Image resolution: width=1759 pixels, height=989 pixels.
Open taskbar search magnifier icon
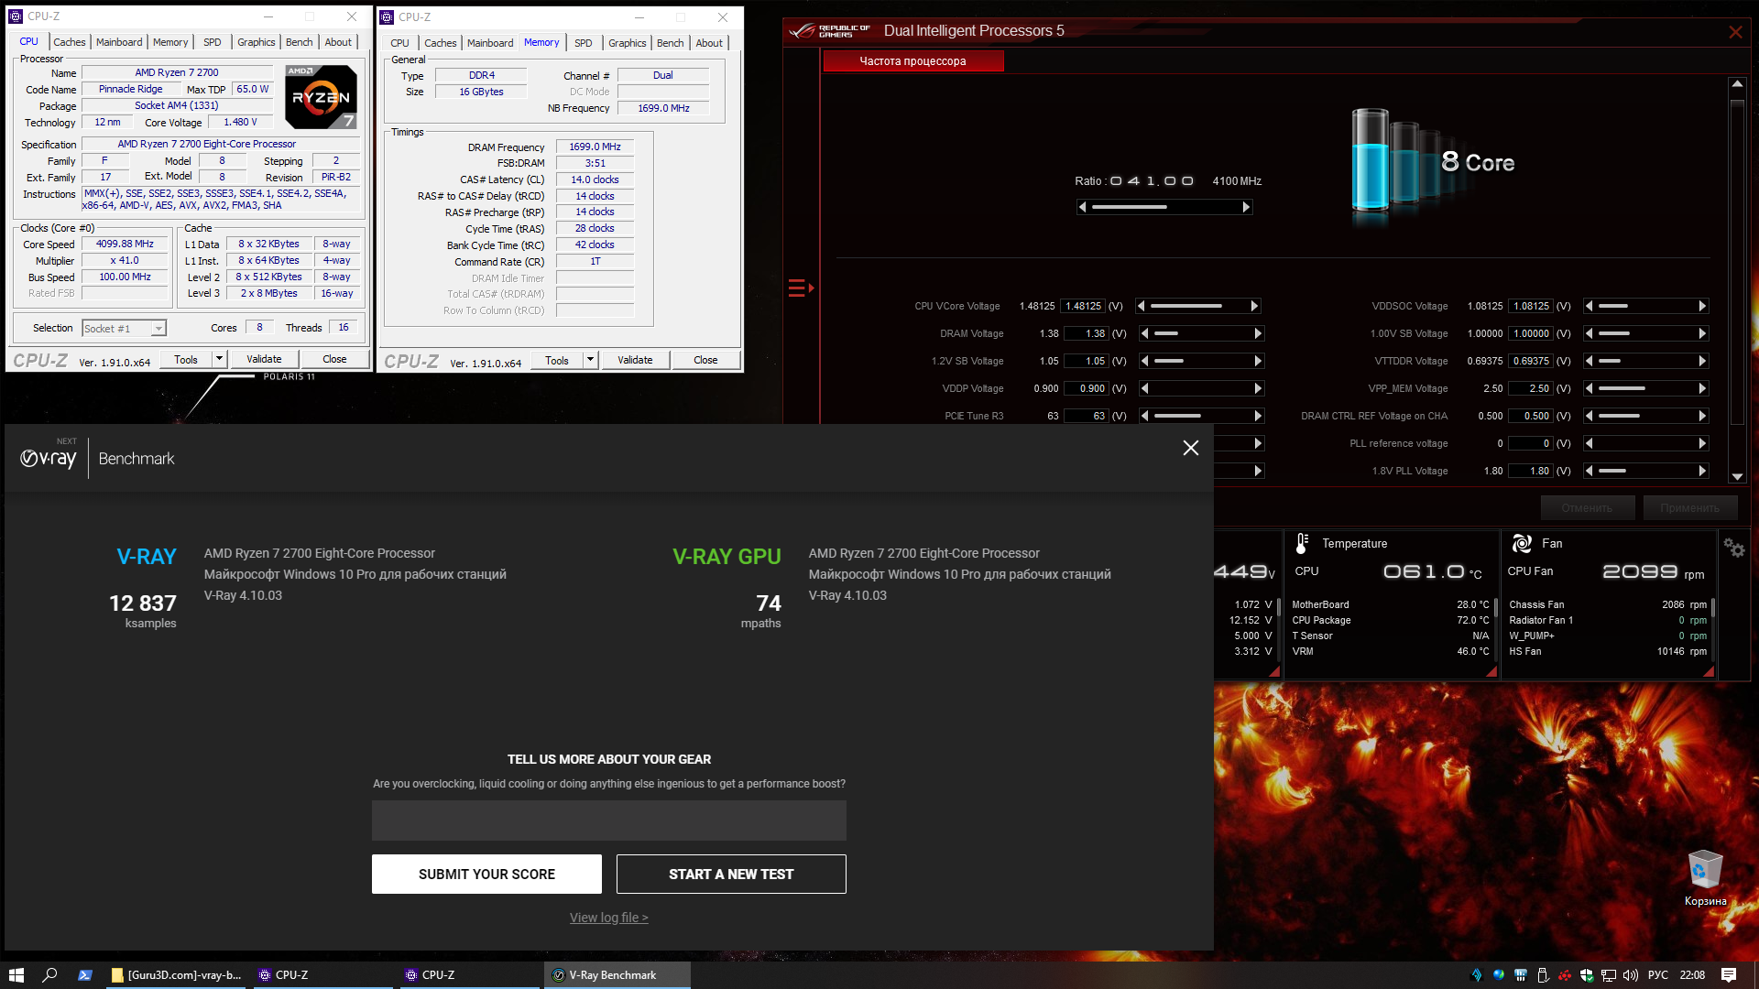(x=50, y=975)
